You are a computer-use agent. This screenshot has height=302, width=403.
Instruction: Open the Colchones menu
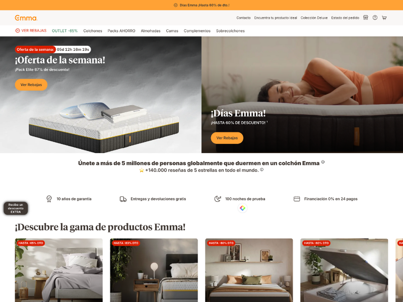93,31
